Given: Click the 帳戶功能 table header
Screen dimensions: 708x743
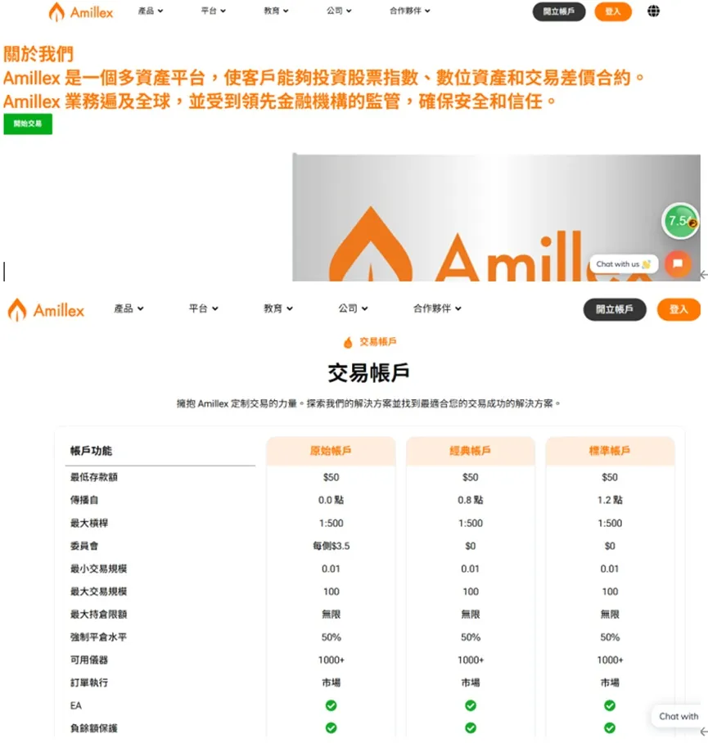Looking at the screenshot, I should pos(91,451).
